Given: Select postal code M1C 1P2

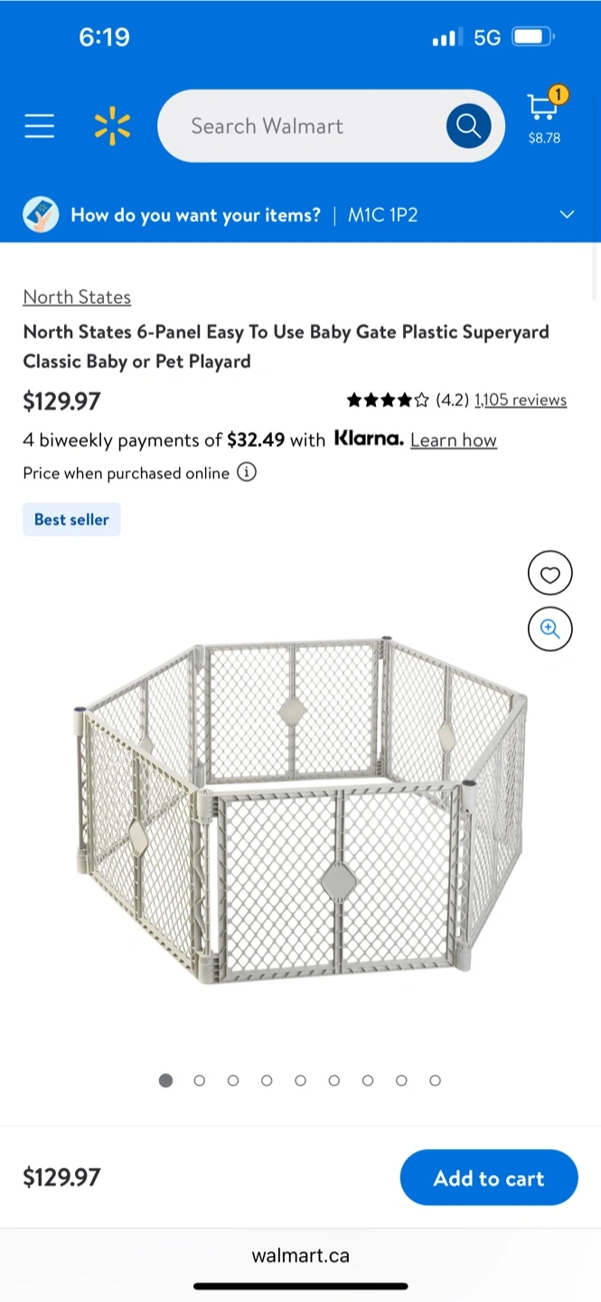Looking at the screenshot, I should 382,215.
